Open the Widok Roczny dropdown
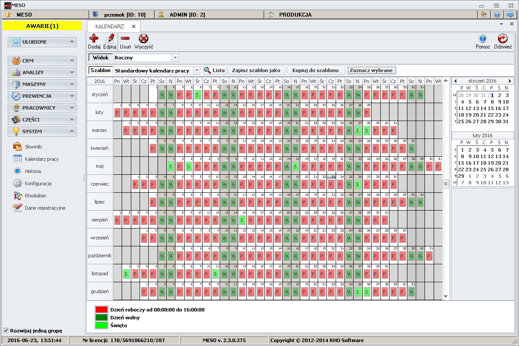519x346 pixels. click(175, 58)
